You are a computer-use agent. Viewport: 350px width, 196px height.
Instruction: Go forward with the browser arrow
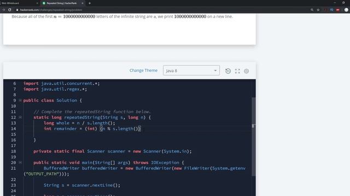[3, 10]
